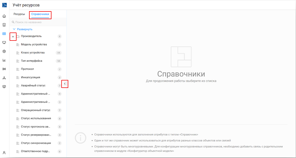Click the folder icon next to Производитель

click(18, 36)
